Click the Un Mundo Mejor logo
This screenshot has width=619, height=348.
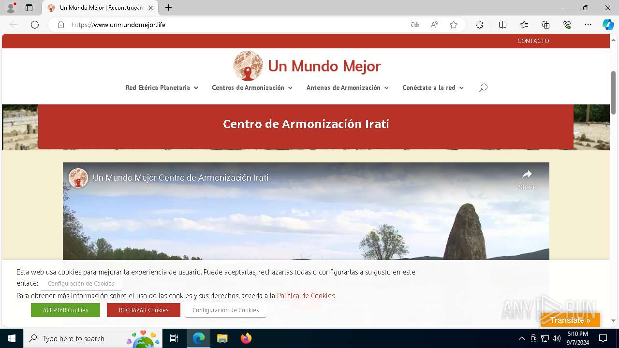pos(307,66)
